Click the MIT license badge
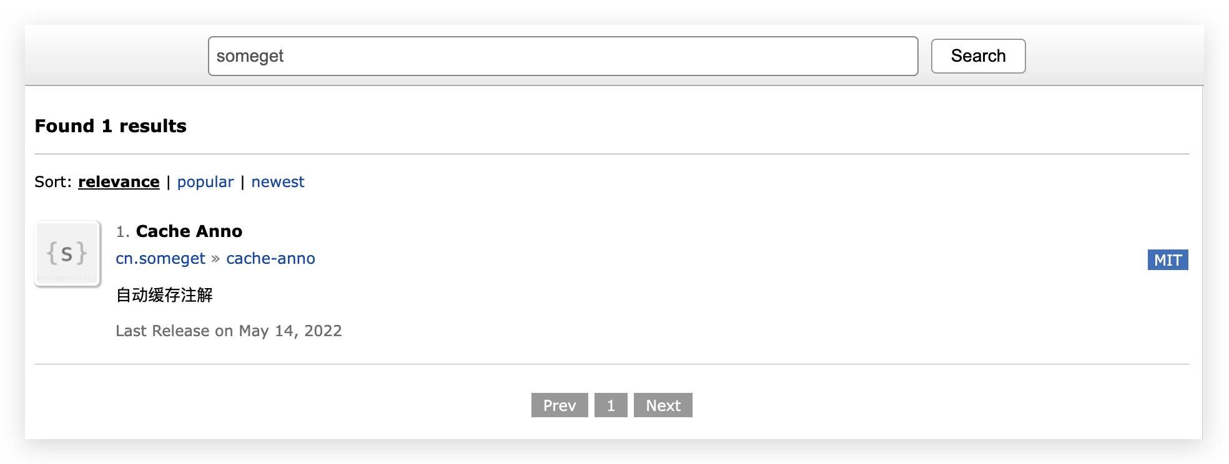This screenshot has width=1229, height=464. click(1167, 260)
